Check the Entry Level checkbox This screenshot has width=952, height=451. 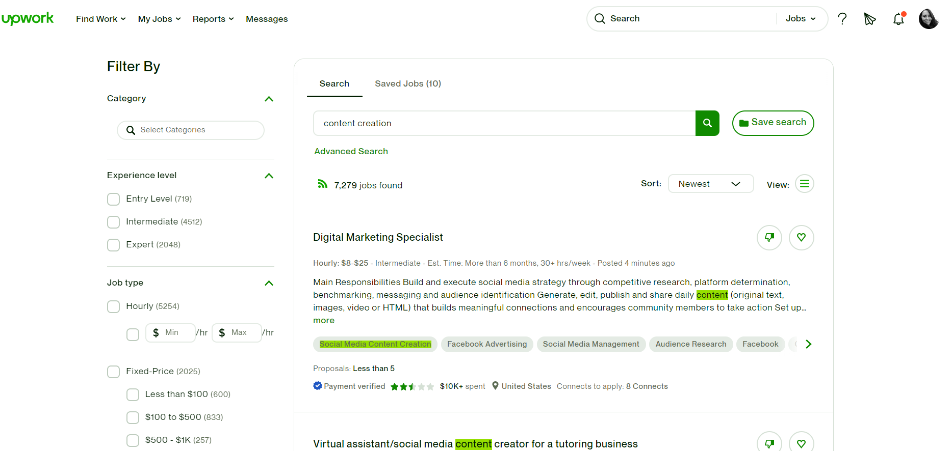click(x=114, y=199)
